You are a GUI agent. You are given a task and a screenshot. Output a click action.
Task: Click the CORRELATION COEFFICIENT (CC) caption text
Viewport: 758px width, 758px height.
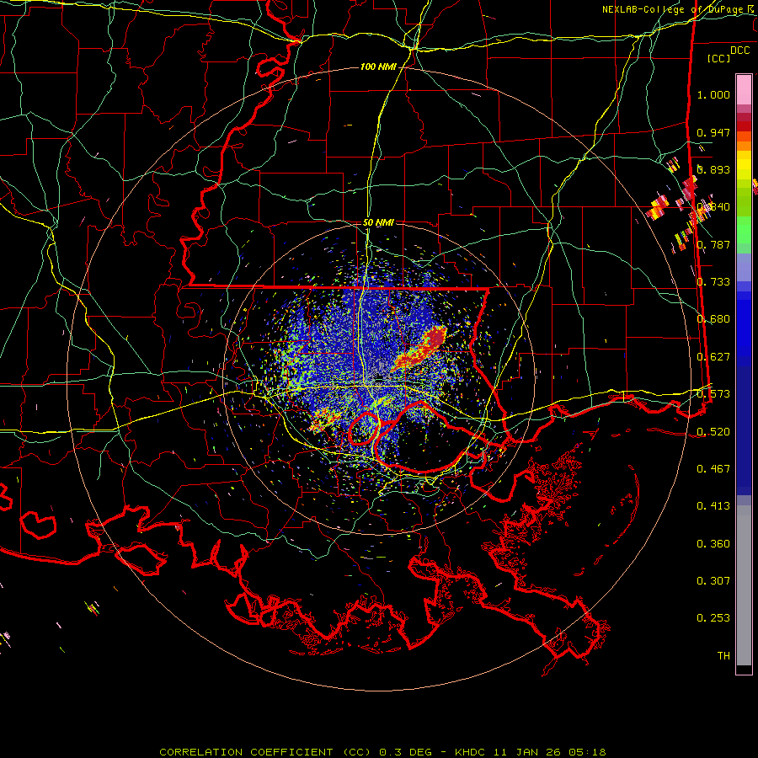(x=264, y=752)
